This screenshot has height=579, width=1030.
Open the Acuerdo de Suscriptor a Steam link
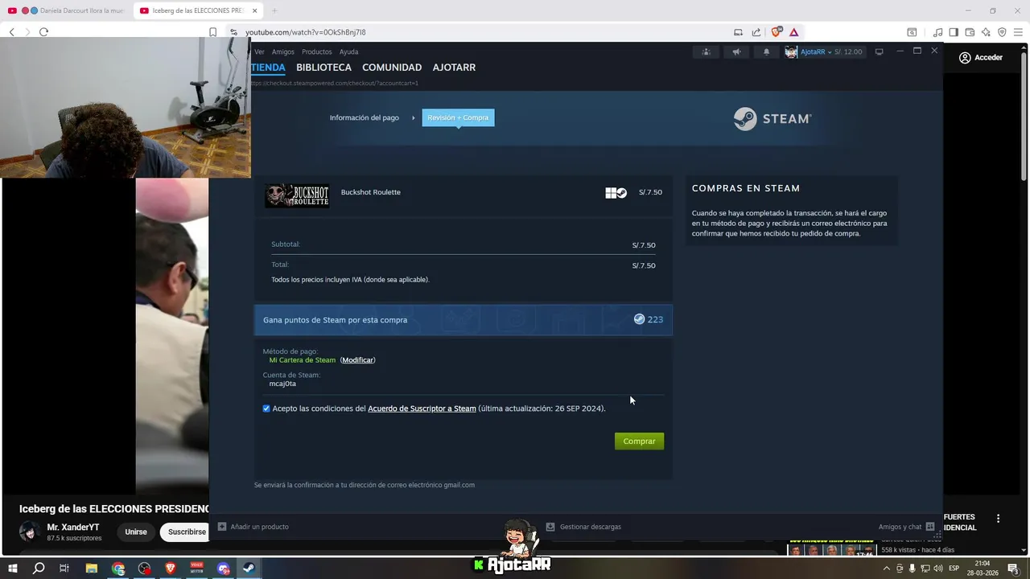[x=422, y=409]
